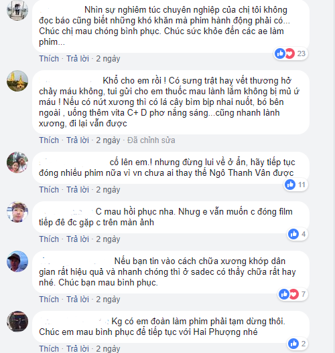
Task: Like the 'Kg có em đoàn làm phim' comment
Action: click(49, 348)
